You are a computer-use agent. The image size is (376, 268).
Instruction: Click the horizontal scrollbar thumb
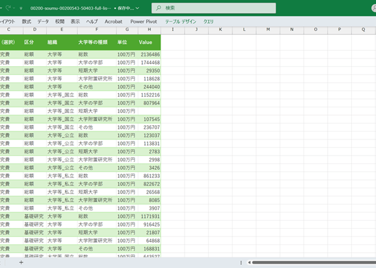coord(314,262)
